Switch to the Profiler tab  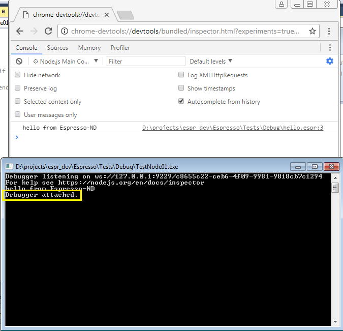point(120,48)
